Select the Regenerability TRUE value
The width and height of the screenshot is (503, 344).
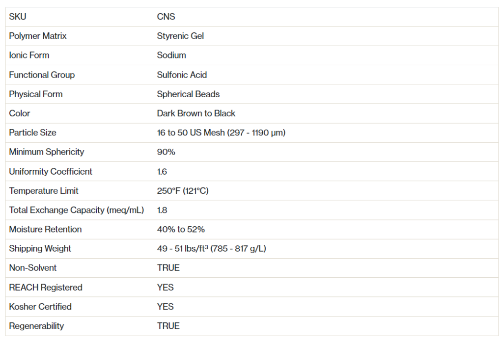coord(168,326)
